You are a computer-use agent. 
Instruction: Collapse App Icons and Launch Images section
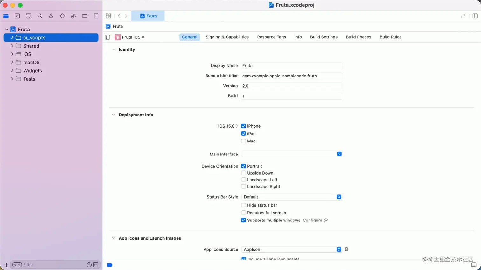113,238
